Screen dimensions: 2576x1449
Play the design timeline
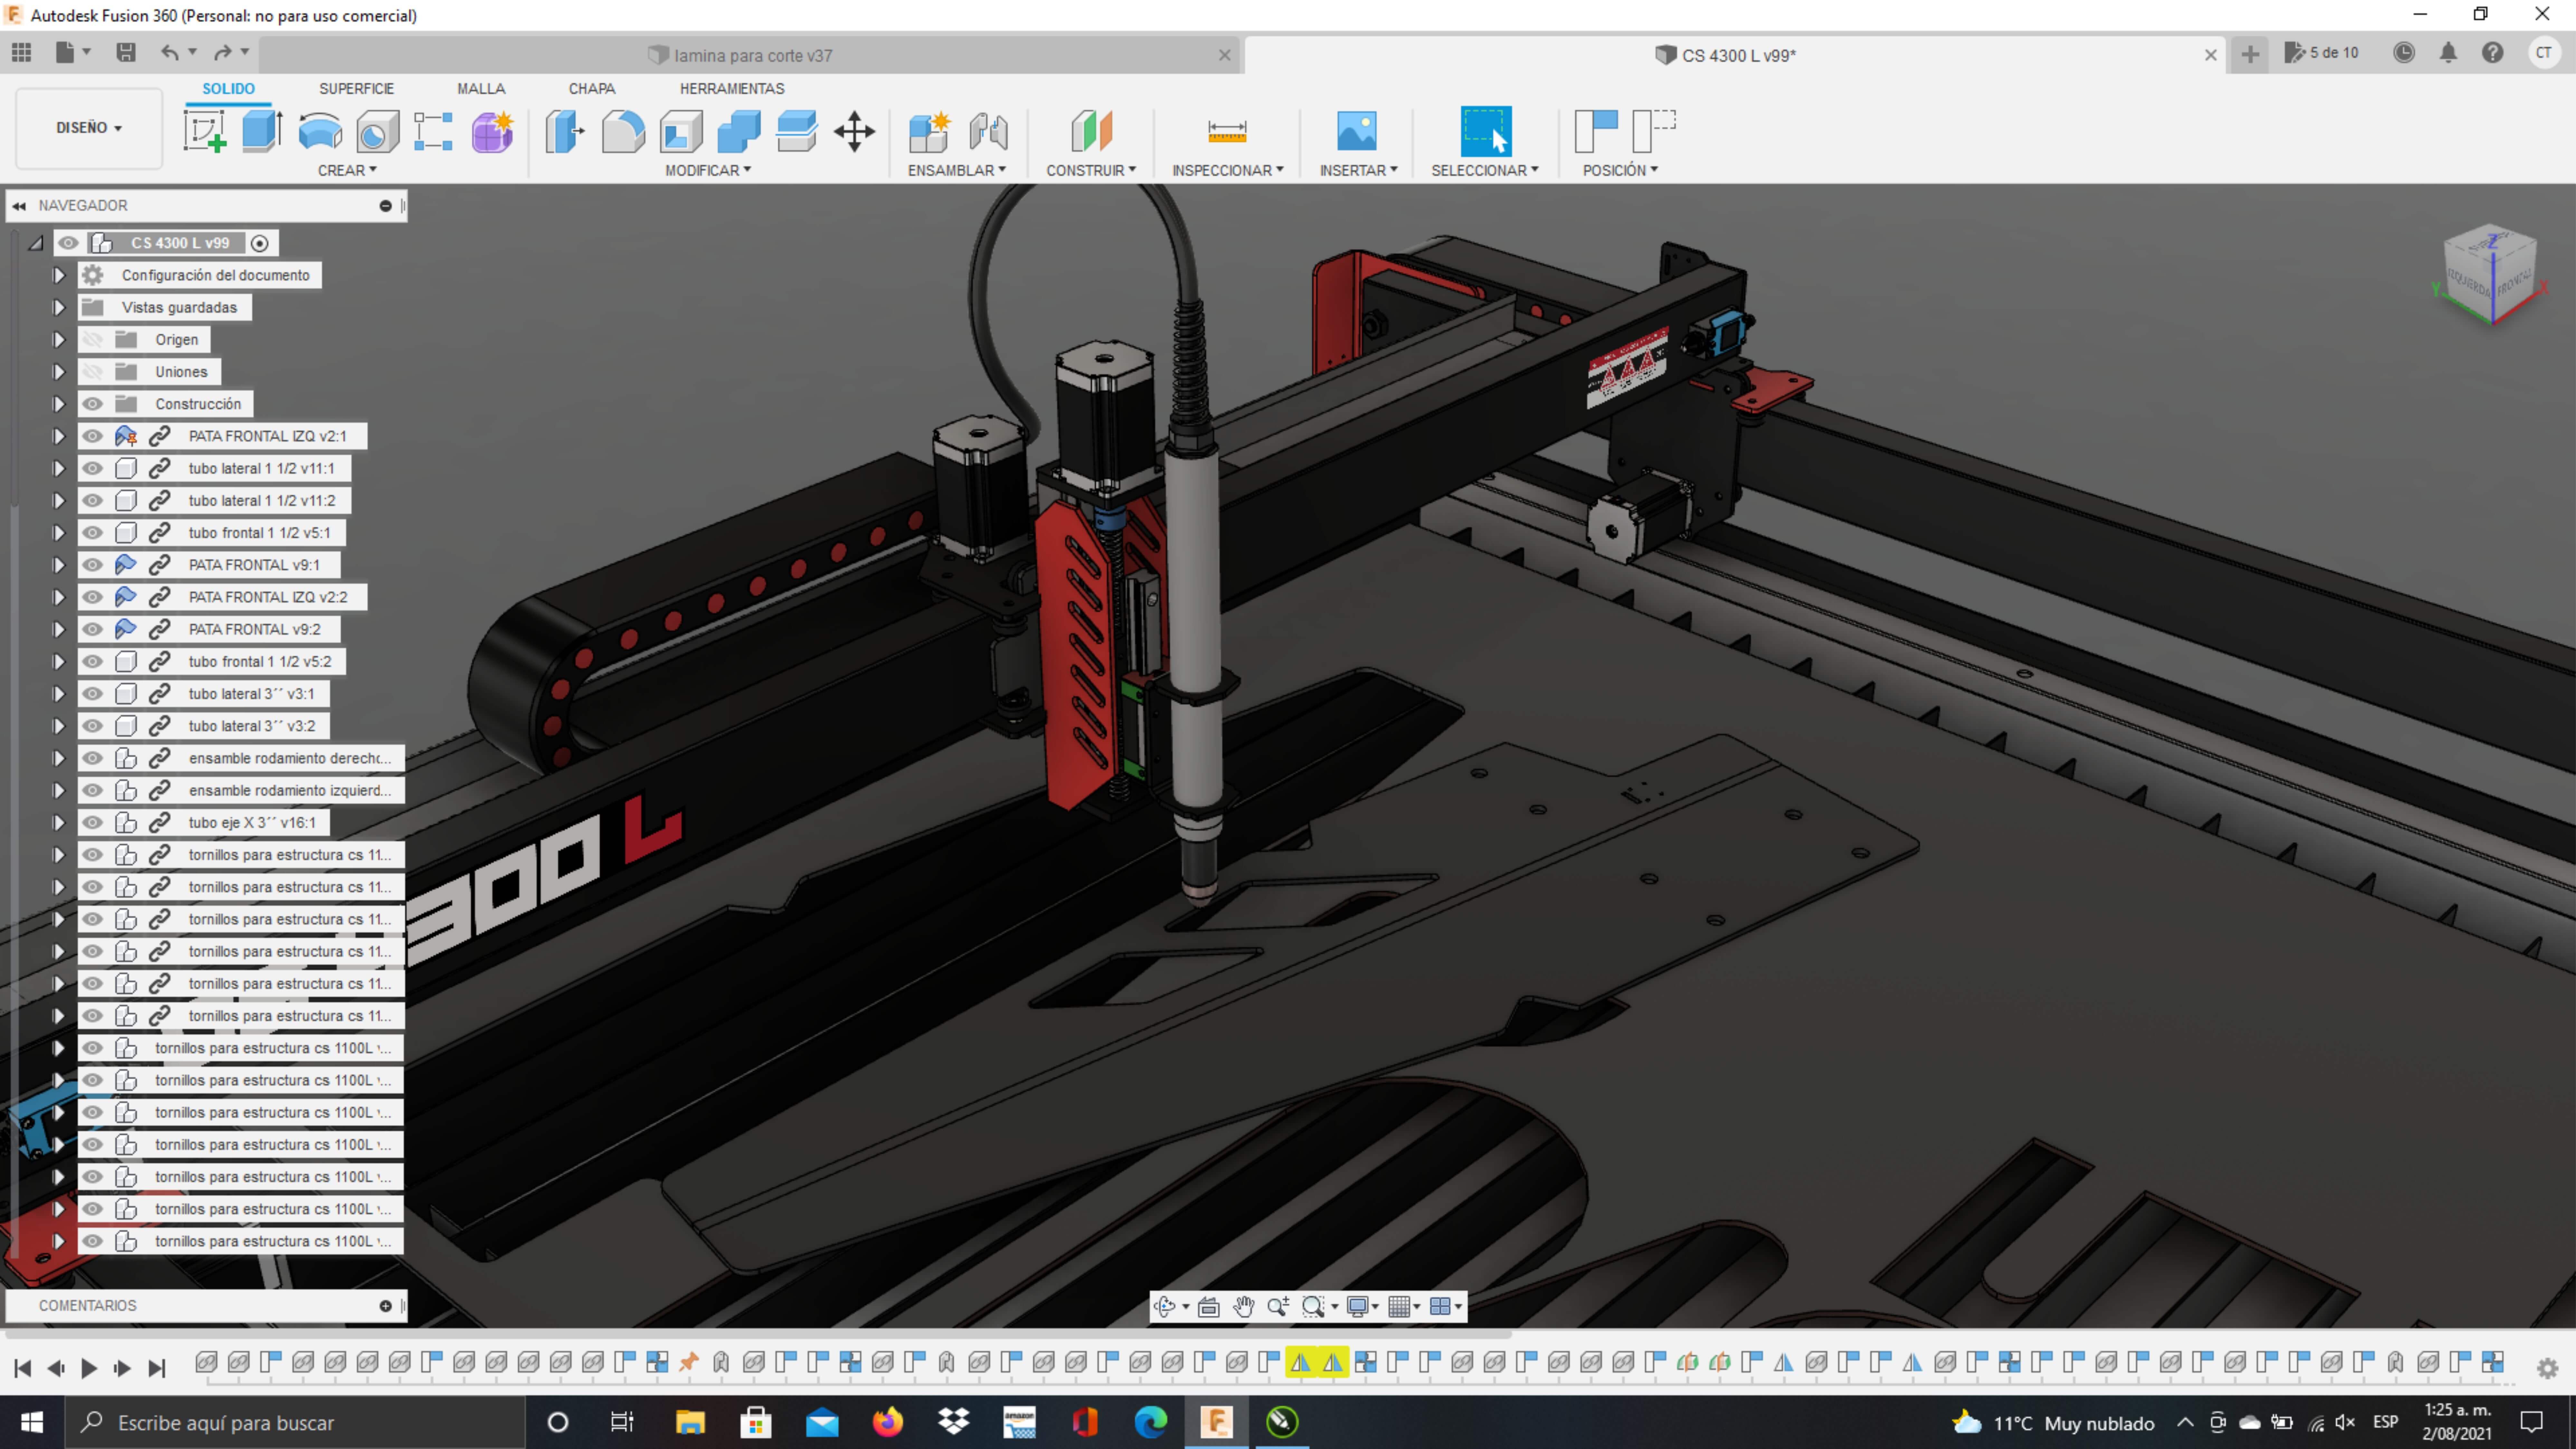point(89,1368)
